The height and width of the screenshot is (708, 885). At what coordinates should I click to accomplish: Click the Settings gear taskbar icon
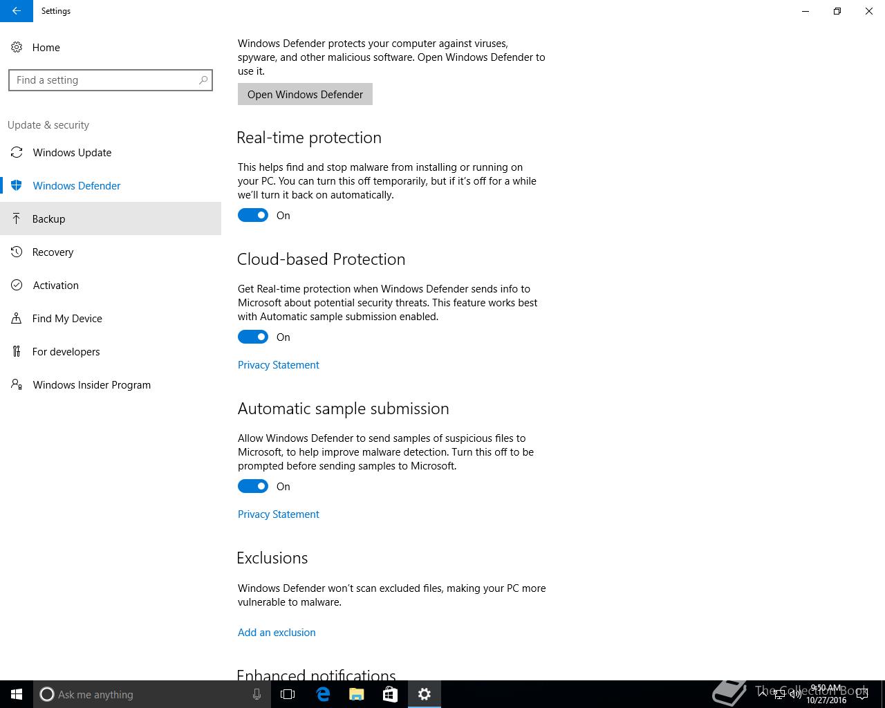[425, 694]
